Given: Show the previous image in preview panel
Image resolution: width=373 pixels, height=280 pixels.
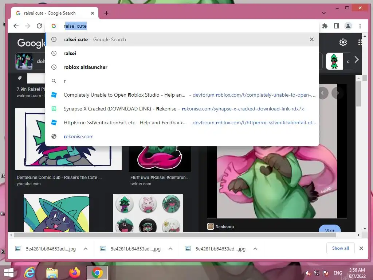Looking at the screenshot, I should point(323,93).
